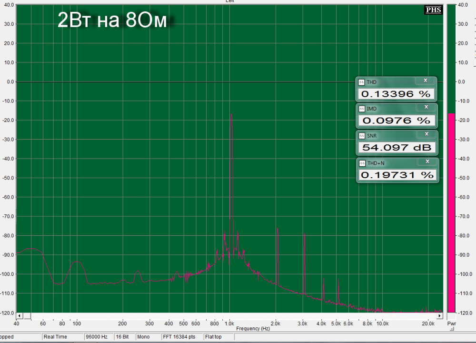Click the 96000 Hz sample rate field
The image size is (476, 343).
[99, 337]
